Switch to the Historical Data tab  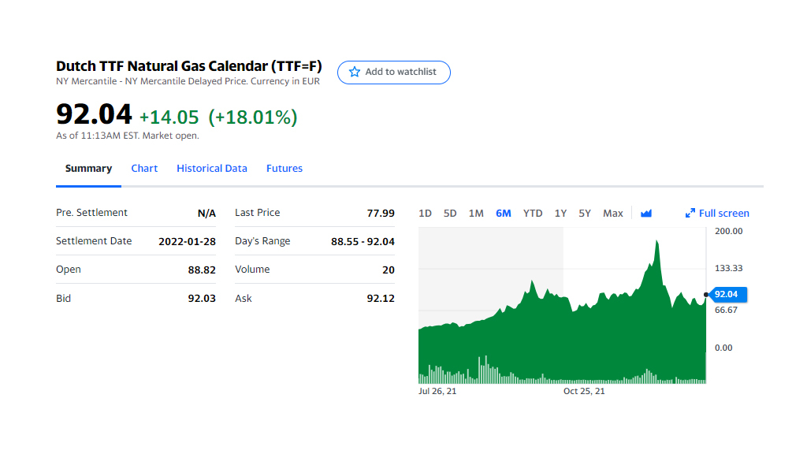point(211,169)
